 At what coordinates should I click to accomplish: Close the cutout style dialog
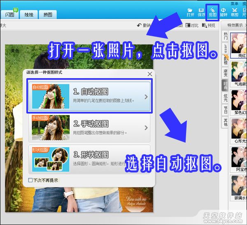pos(150,74)
